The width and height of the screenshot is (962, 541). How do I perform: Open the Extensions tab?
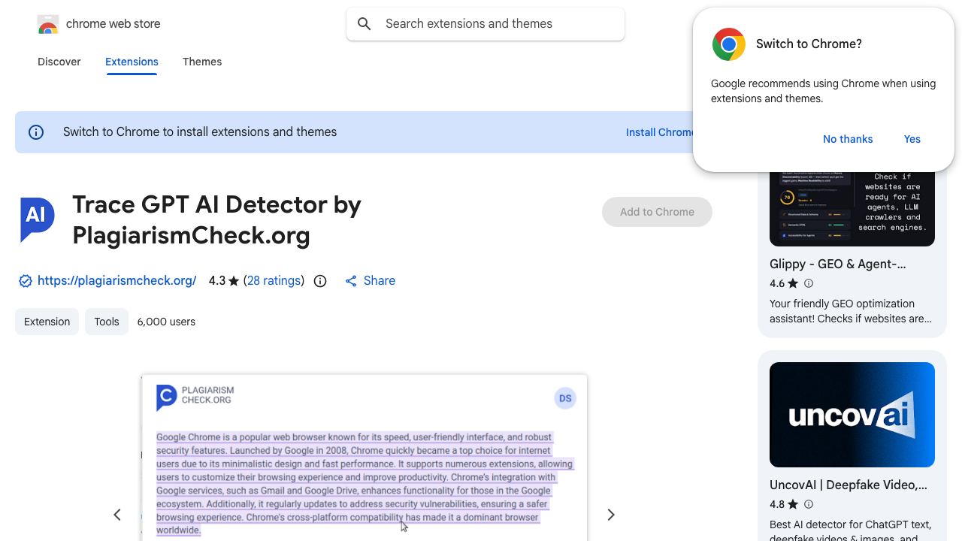[x=132, y=62]
